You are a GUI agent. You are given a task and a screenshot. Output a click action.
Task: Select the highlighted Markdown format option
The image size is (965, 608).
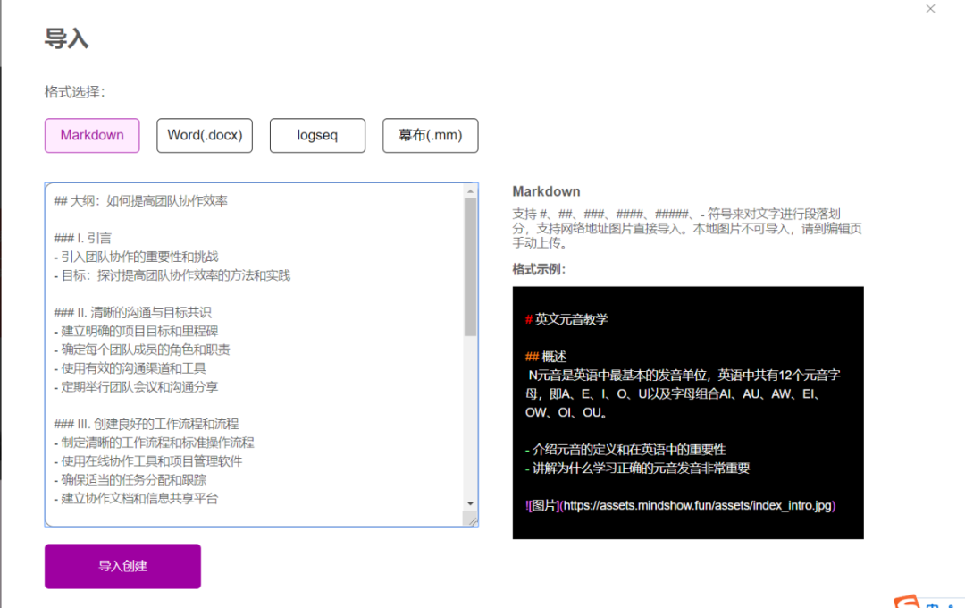(x=92, y=135)
